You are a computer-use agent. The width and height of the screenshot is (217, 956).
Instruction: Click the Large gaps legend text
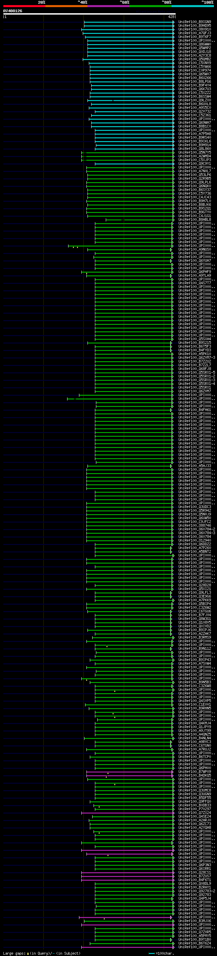point(42,953)
